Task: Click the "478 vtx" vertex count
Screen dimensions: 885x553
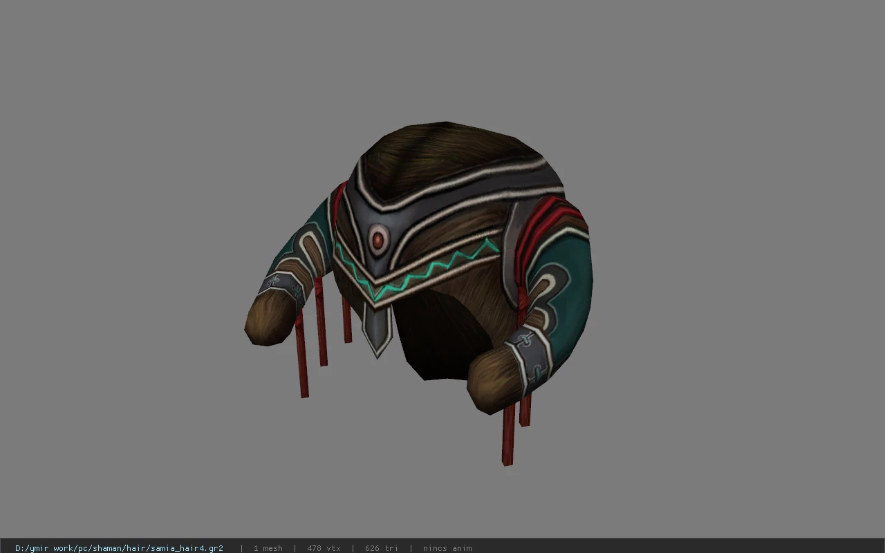Action: click(324, 548)
